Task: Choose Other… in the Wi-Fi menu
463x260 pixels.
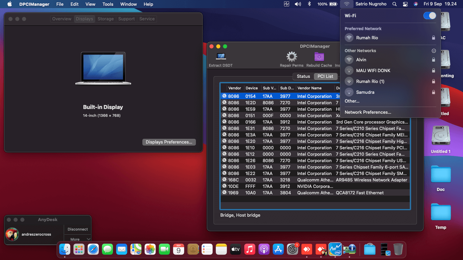Action: (352, 101)
